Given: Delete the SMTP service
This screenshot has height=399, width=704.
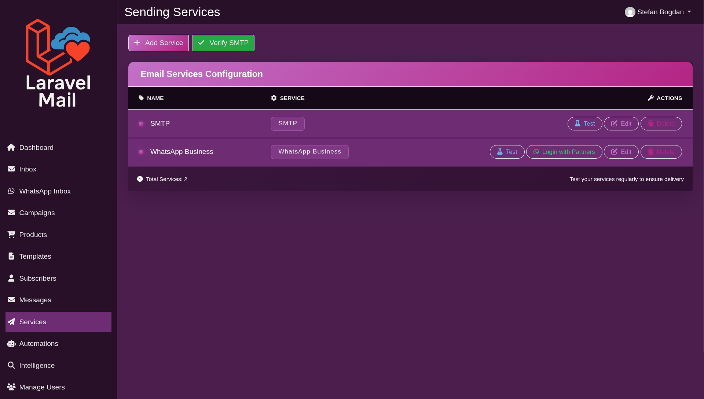Looking at the screenshot, I should [x=661, y=123].
